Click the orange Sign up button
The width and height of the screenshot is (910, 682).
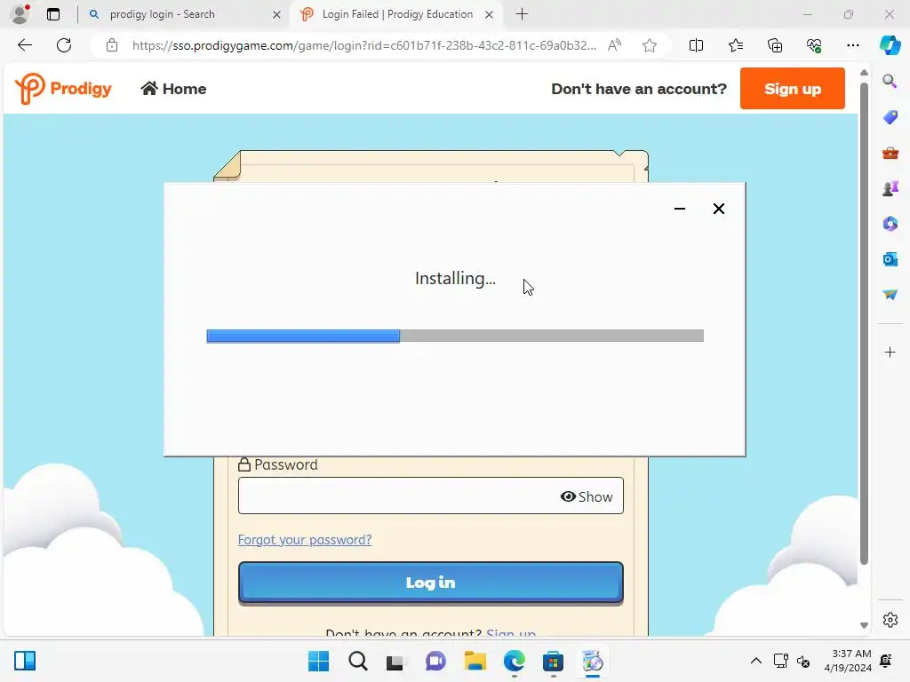792,88
